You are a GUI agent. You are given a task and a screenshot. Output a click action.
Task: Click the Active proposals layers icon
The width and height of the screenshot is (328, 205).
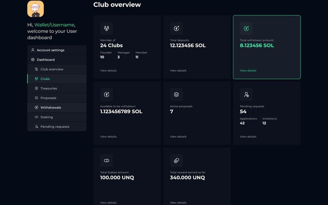176,94
